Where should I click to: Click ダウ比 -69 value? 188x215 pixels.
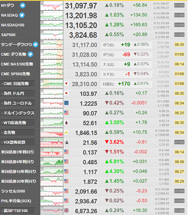[x=126, y=55]
